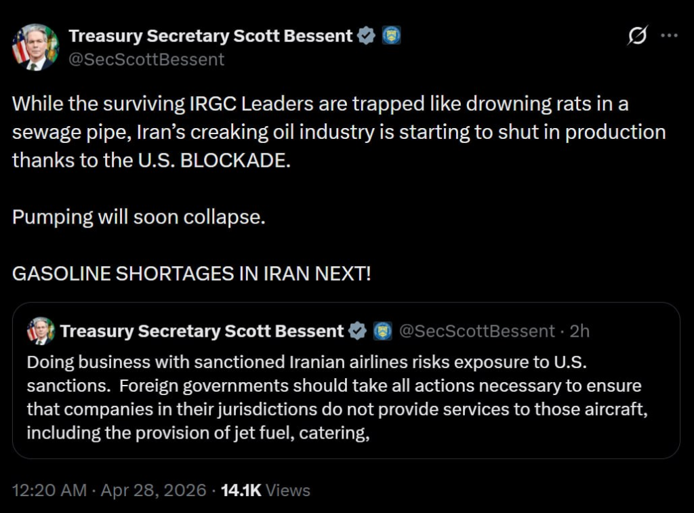Click the Treasury affiliation badge in the main header
Image resolution: width=694 pixels, height=513 pixels.
pos(391,36)
